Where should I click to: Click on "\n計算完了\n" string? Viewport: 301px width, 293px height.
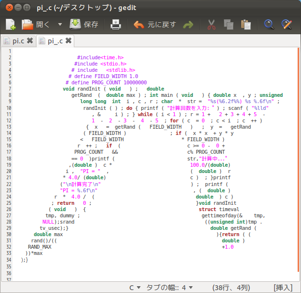click(x=82, y=184)
